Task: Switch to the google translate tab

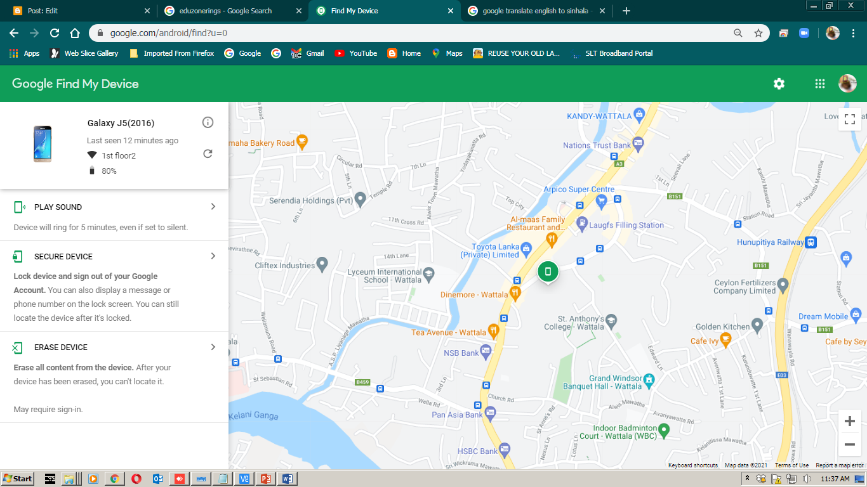Action: [x=533, y=10]
